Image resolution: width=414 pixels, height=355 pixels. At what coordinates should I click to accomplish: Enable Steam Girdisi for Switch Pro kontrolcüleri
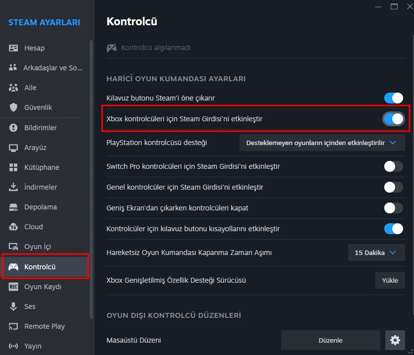coord(393,166)
